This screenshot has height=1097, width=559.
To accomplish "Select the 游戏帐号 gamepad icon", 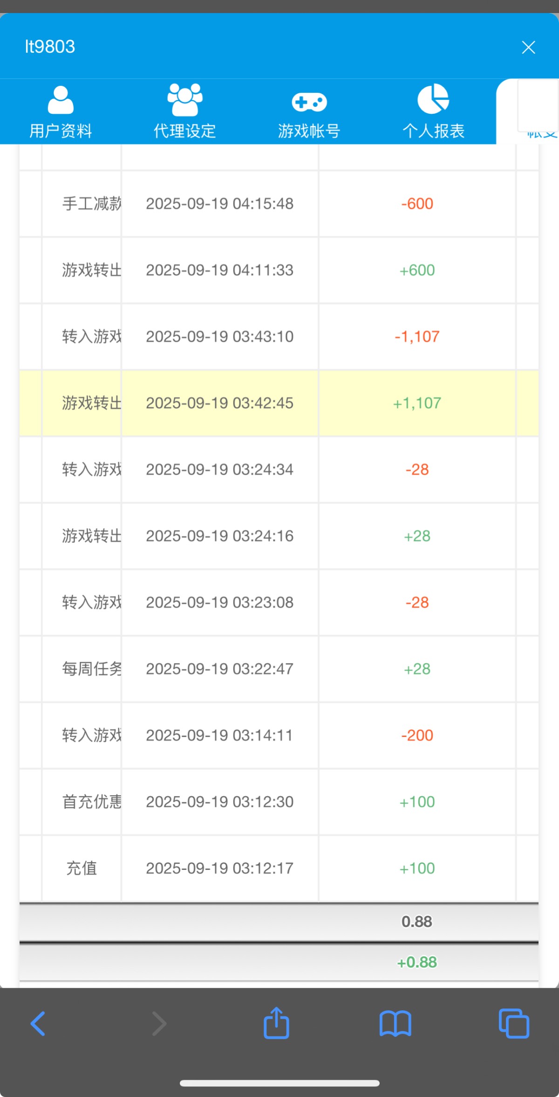I will pos(309,102).
